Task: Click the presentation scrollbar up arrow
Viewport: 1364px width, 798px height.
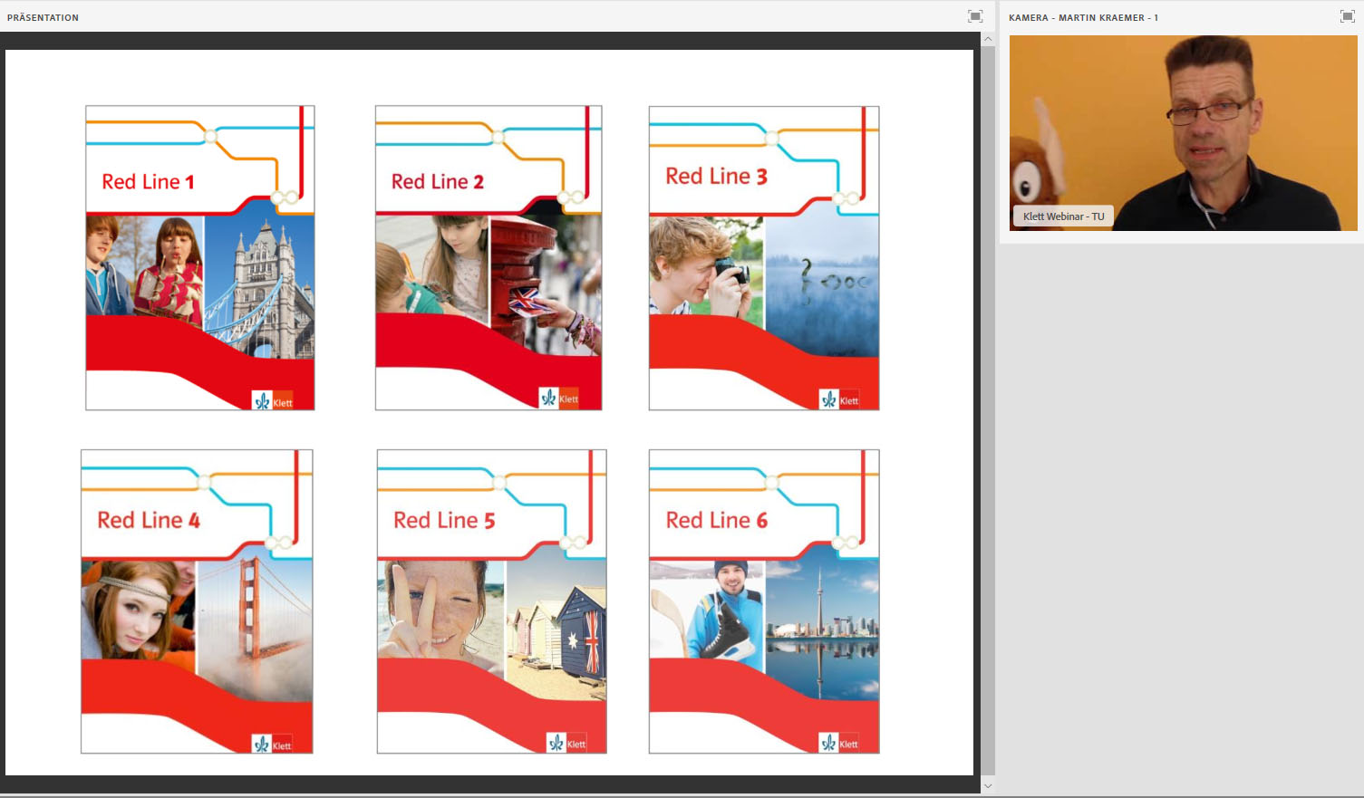Action: pos(988,39)
